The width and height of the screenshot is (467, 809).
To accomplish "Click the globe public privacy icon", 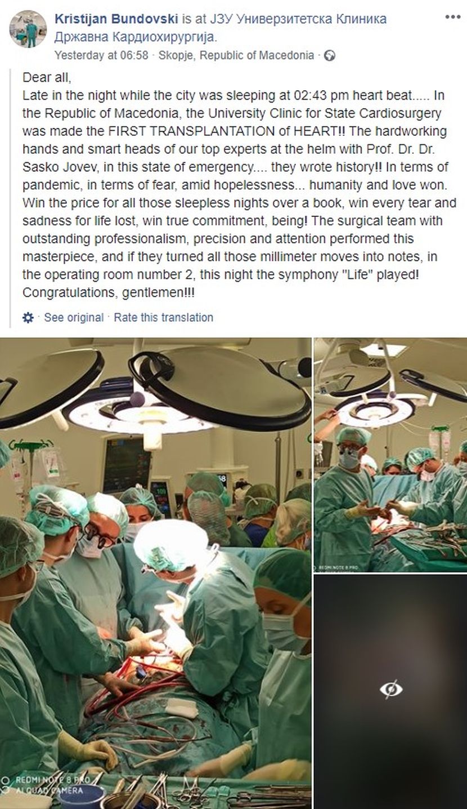I will tap(330, 55).
